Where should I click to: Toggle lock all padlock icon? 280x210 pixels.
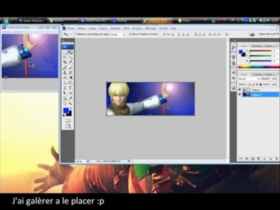[260, 84]
